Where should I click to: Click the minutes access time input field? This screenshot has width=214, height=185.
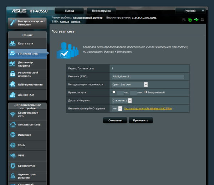coord(133,93)
